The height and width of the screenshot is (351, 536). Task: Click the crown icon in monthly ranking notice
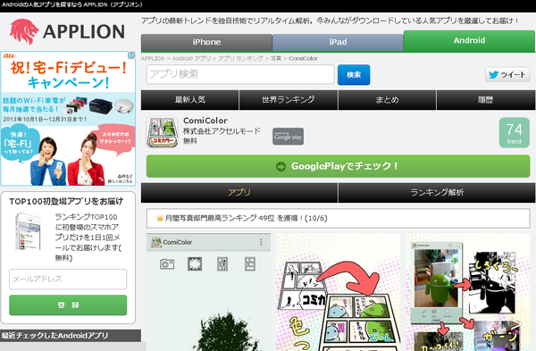(x=160, y=218)
